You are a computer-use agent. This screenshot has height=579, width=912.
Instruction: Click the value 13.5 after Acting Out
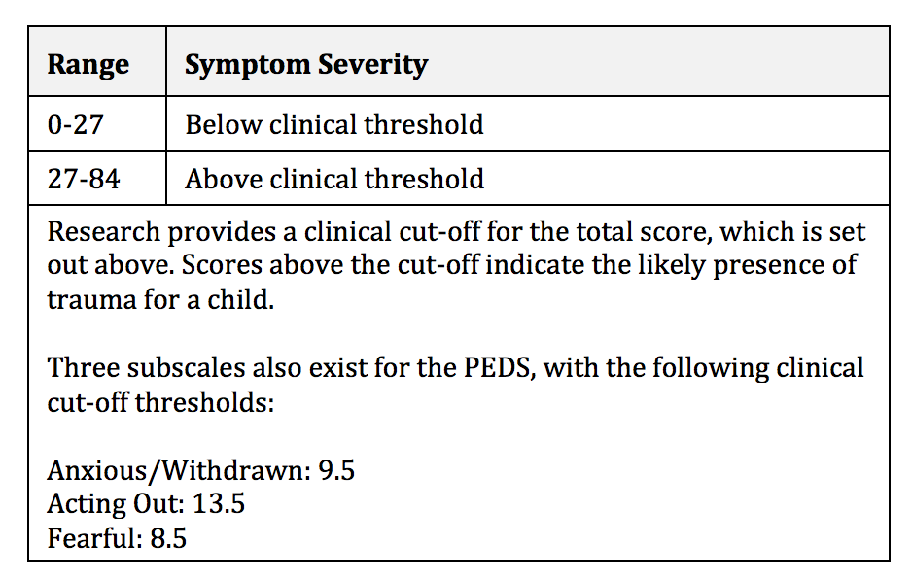219,503
